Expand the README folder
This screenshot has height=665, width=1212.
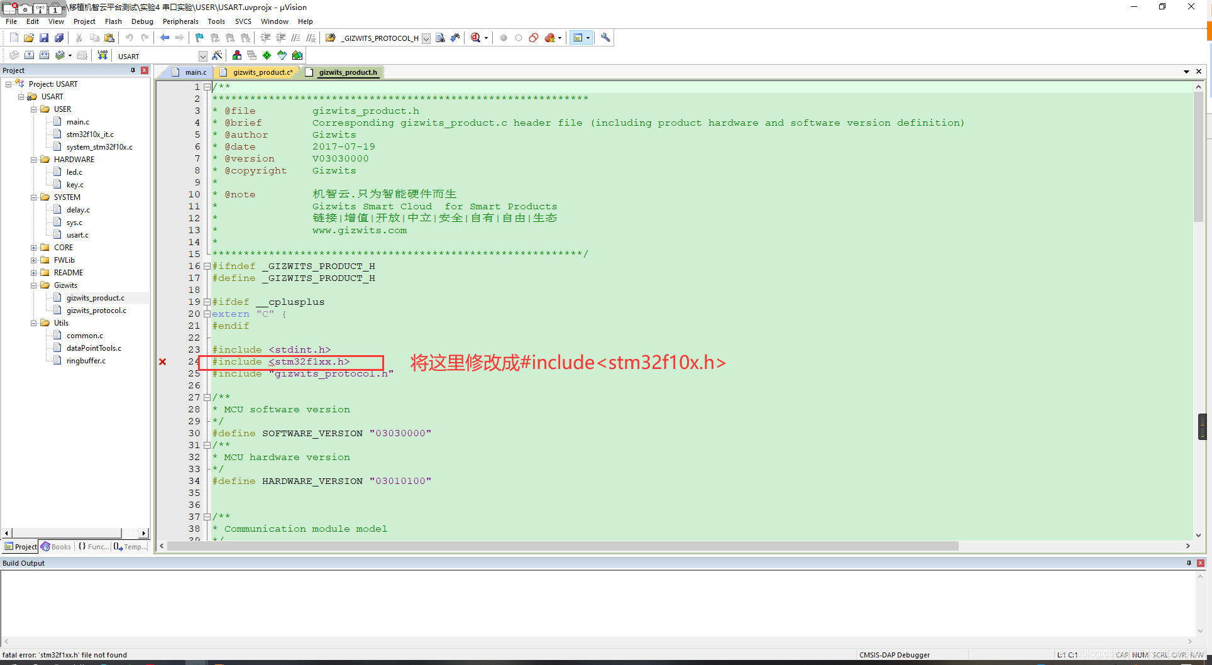pyautogui.click(x=34, y=273)
